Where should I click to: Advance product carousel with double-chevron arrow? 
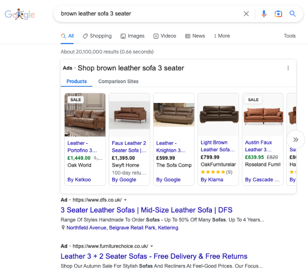click(296, 139)
